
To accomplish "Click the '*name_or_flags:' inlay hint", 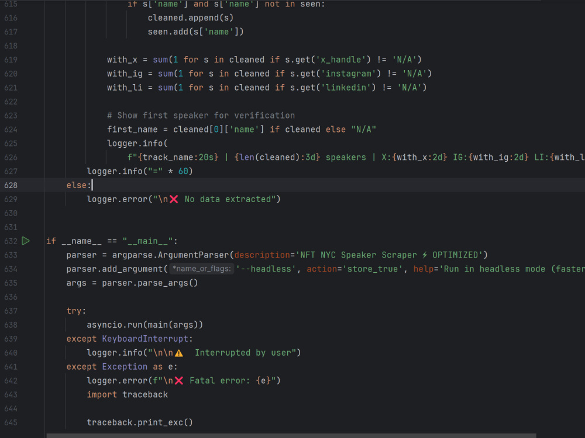I will point(202,269).
